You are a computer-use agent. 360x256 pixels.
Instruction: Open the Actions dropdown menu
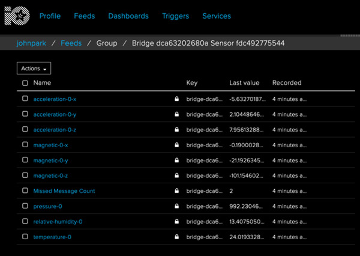pos(34,69)
